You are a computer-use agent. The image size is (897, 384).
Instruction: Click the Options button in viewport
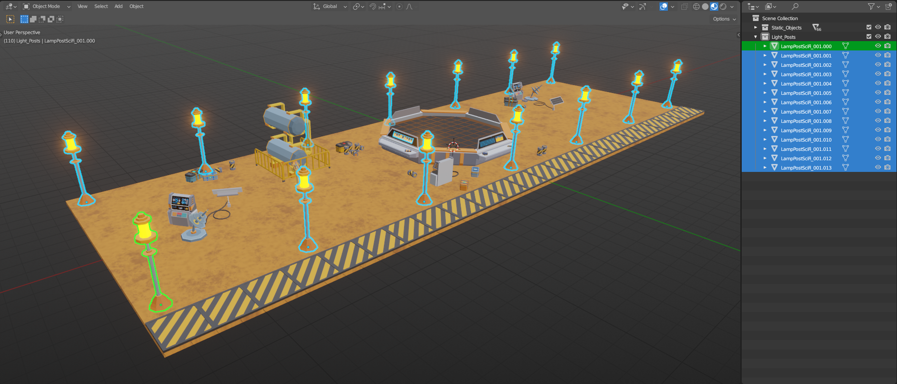[x=724, y=19]
